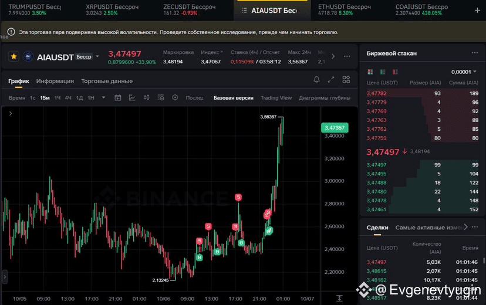Click the chart auto-scale icon
The image size is (486, 305).
339,298
